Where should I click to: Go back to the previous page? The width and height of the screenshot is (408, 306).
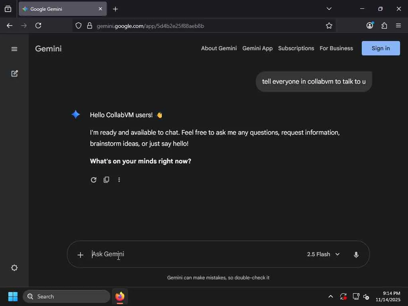coord(10,25)
